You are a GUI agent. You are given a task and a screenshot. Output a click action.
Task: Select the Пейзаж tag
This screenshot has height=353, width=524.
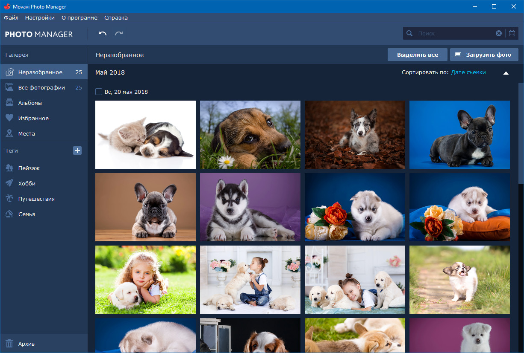44,168
